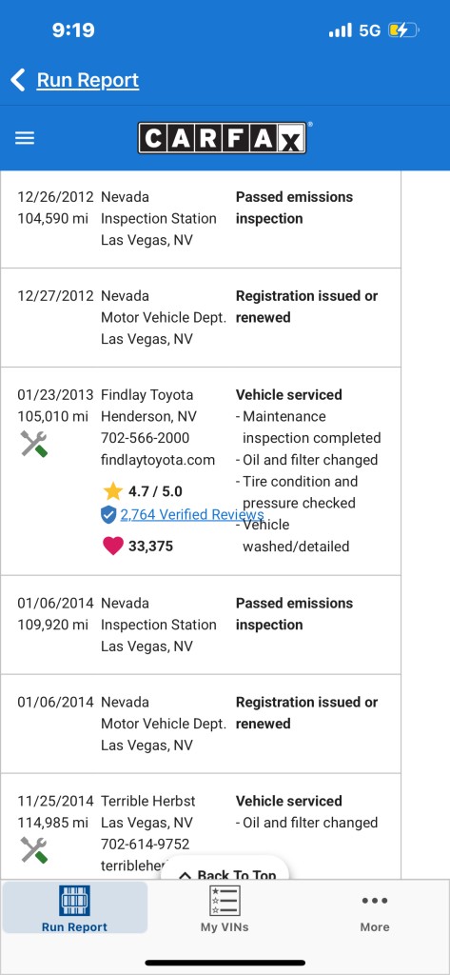Tap the gold star rating icon
450x975 pixels.
(x=113, y=491)
